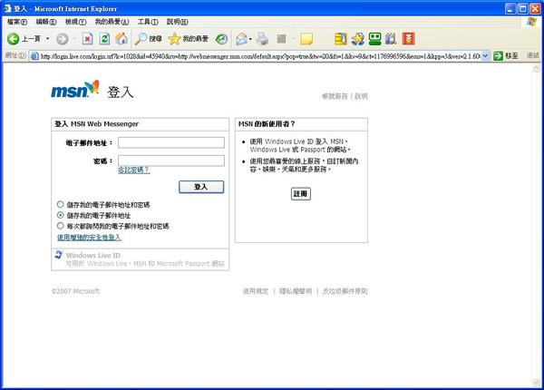Screen dimensions: 544x390
Task: Open the 說明(H) Help menu
Action: click(178, 22)
